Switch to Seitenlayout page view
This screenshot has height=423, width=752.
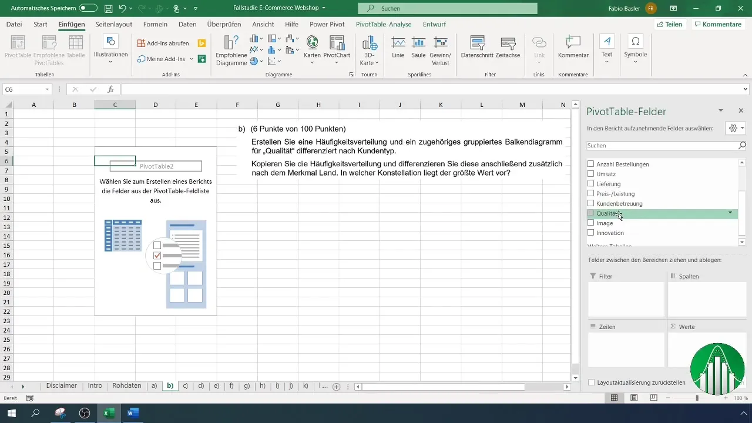click(x=634, y=398)
